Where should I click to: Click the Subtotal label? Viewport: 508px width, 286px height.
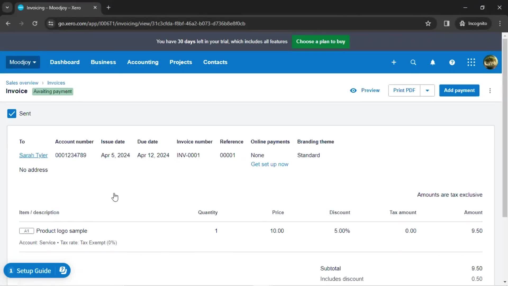330,269
